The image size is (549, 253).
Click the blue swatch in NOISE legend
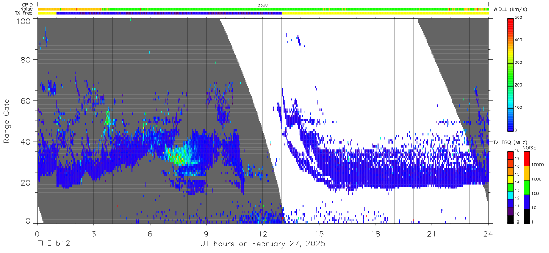[x=526, y=202]
